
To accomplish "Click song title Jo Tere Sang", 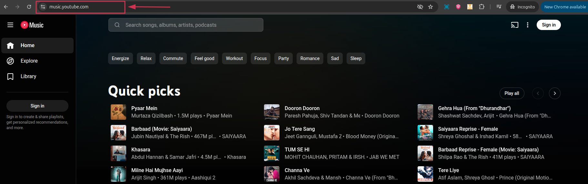I will coord(300,129).
